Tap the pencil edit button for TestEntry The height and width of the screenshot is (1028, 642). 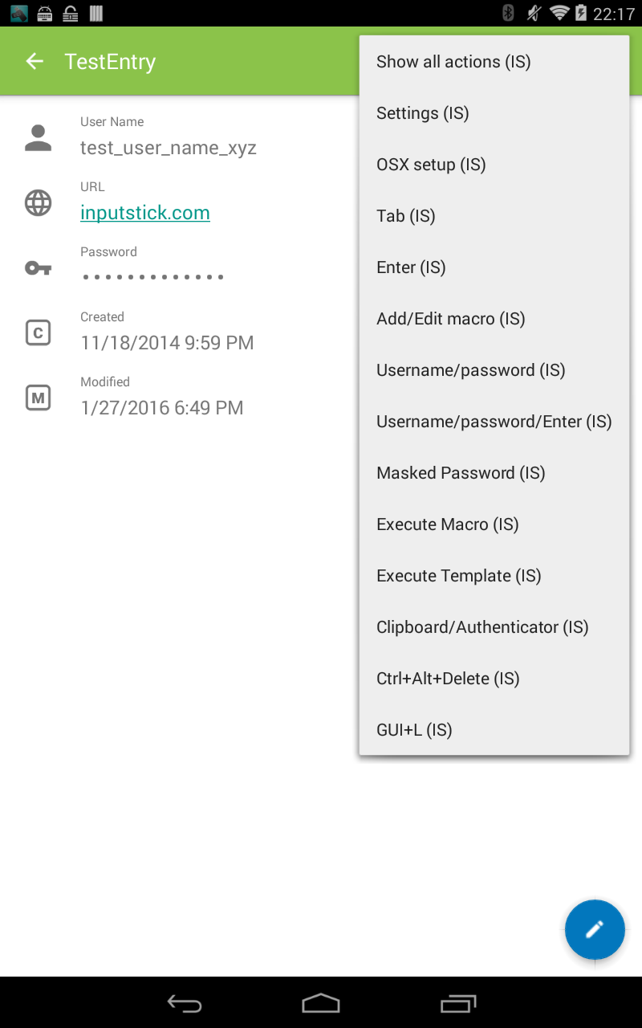pos(595,929)
